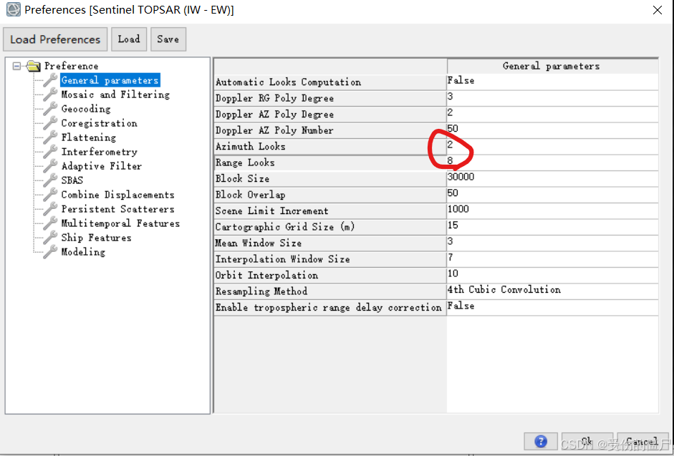Screen dimensions: 674x456
Task: Click the Preference folder icon
Action: click(x=33, y=66)
